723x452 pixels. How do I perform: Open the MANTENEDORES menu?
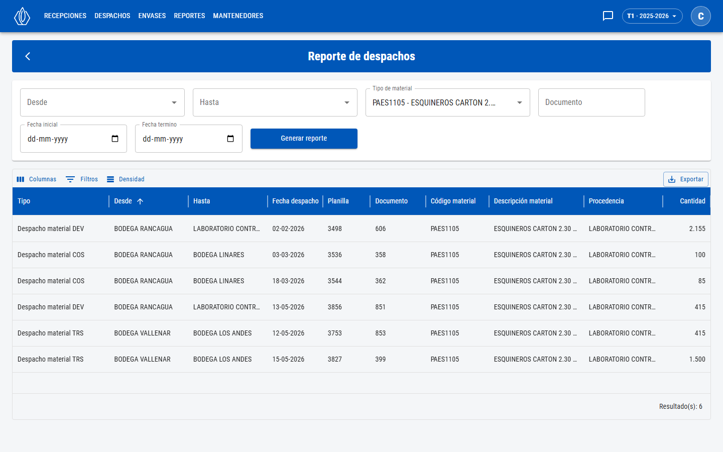238,16
